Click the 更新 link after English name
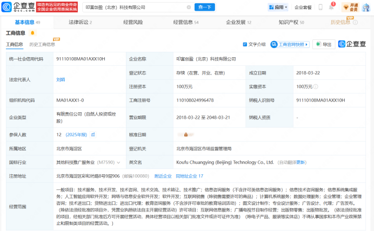The height and width of the screenshot is (231, 374). [300, 162]
